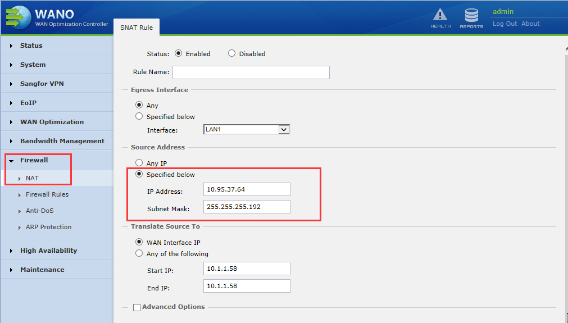
Task: Open the Anti-DoS menu item
Action: point(40,211)
